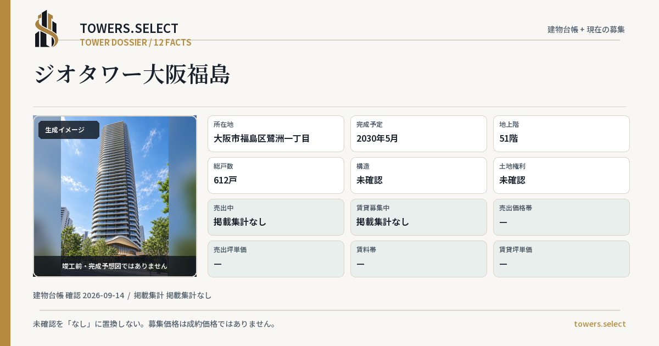Click the 賃料帯 card
Viewport: 659px width, 346px height.
click(x=418, y=259)
